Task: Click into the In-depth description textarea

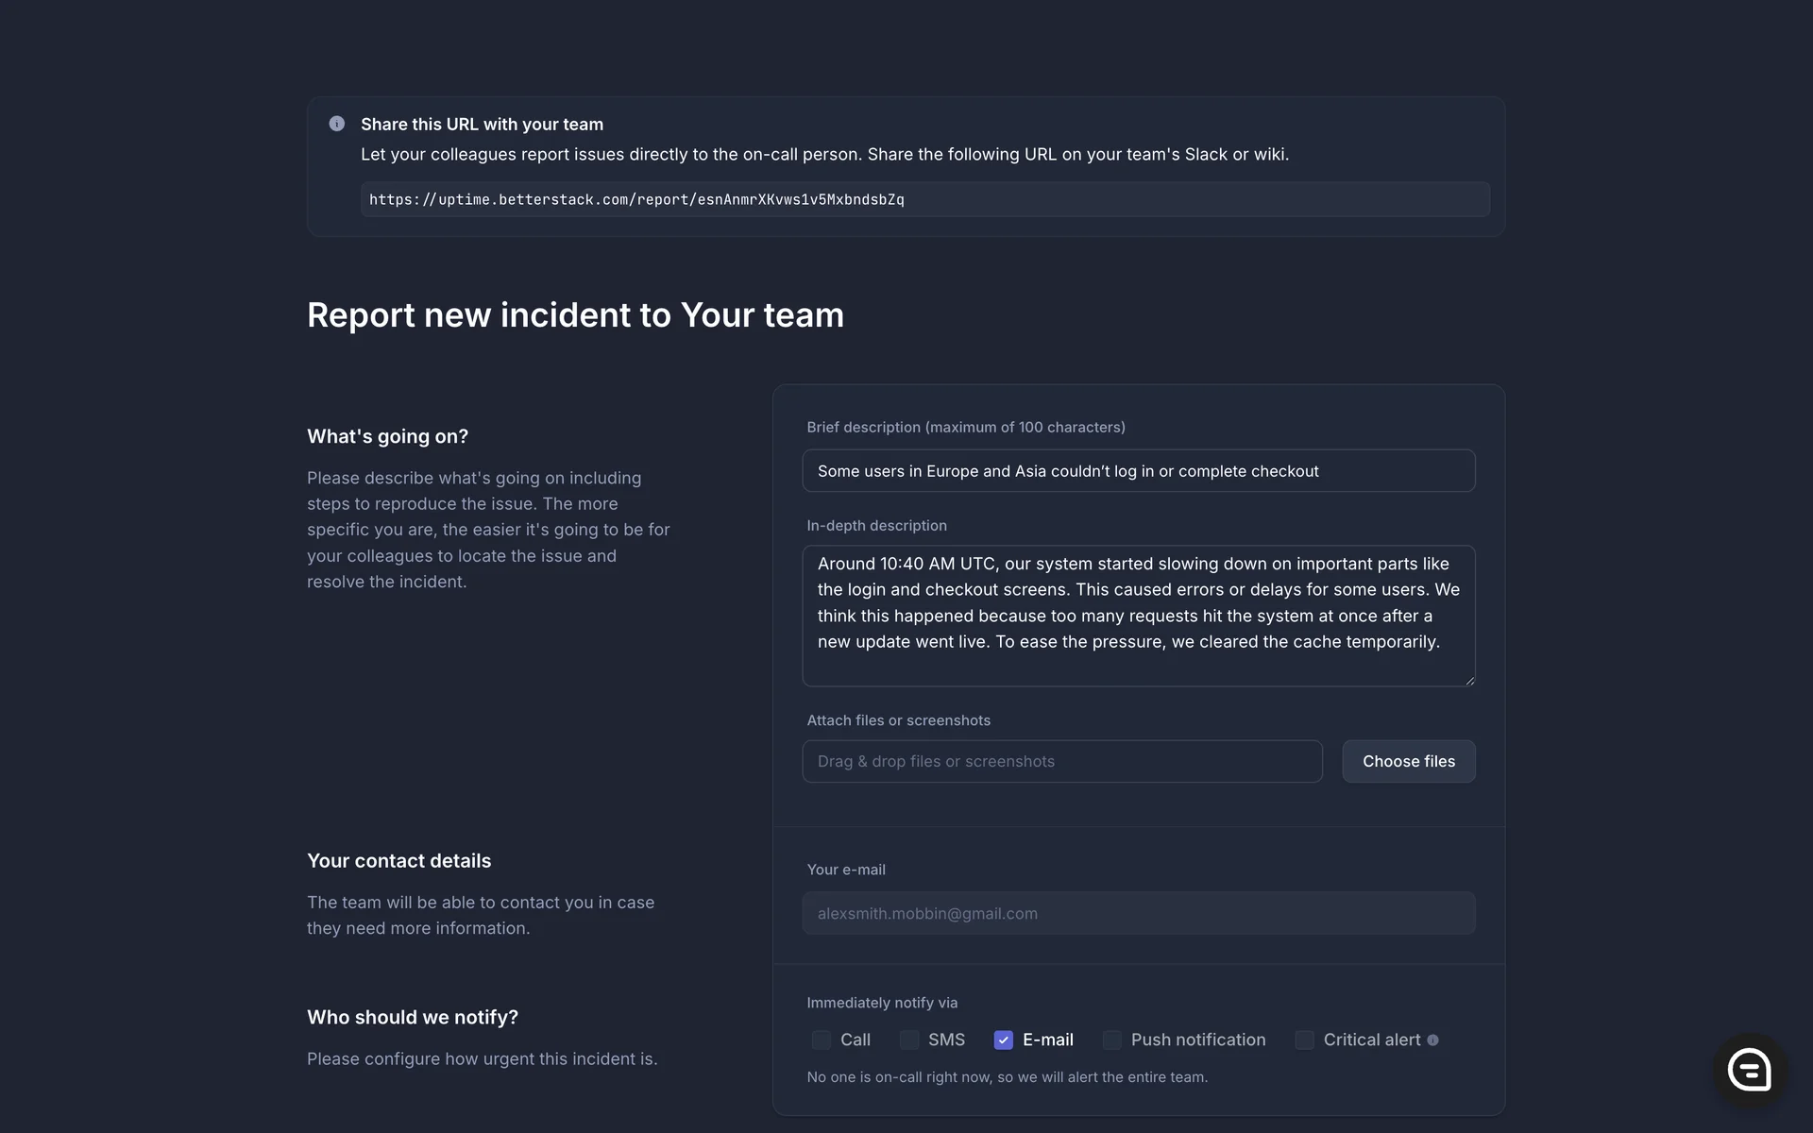Action: coord(1138,615)
